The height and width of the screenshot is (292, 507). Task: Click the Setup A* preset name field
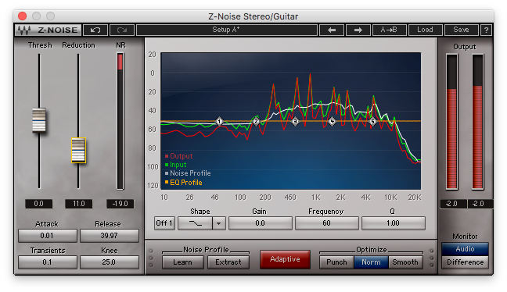227,30
